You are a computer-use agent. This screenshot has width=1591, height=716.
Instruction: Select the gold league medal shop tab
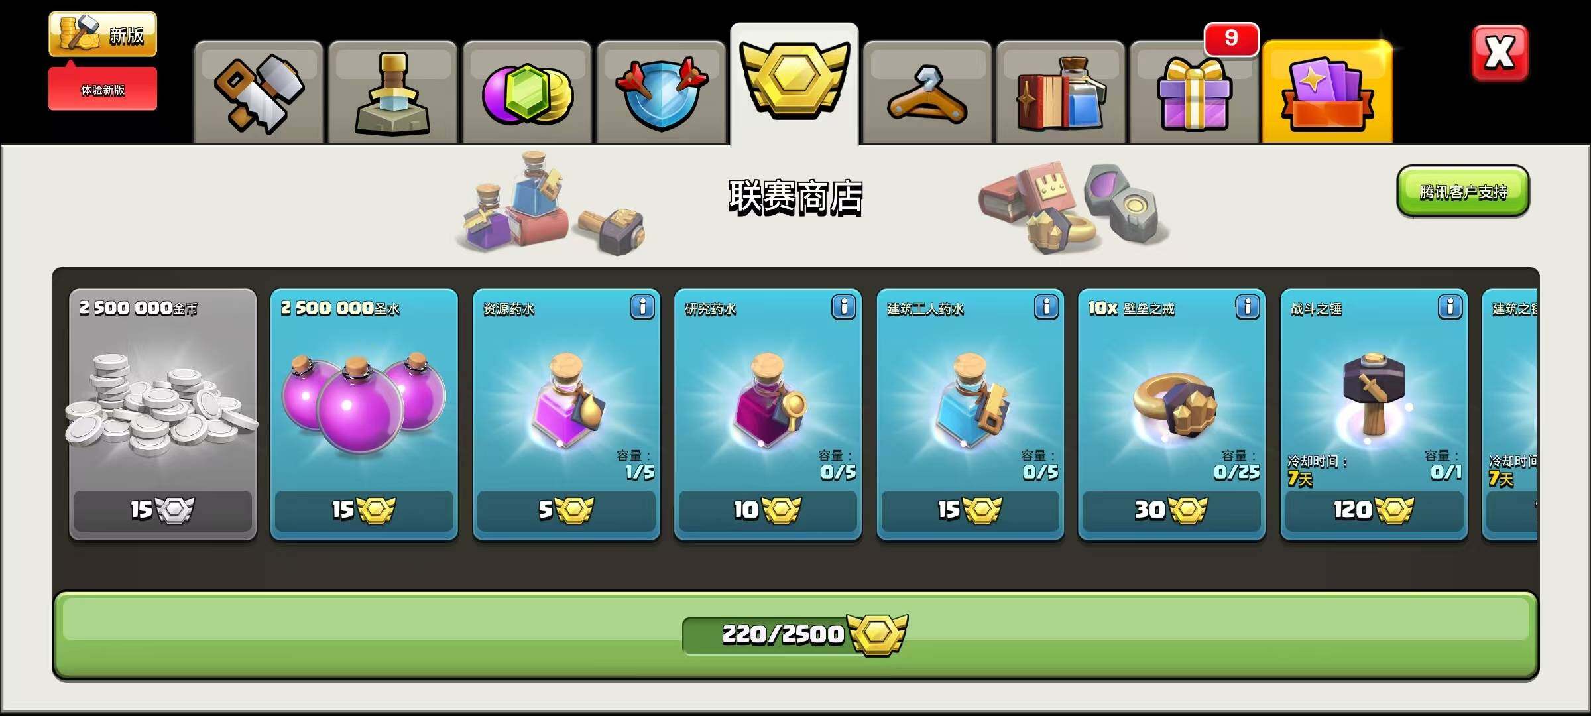point(794,84)
